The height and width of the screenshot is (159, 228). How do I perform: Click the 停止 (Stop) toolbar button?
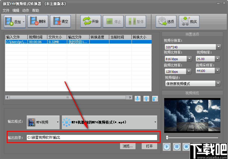tap(113, 22)
